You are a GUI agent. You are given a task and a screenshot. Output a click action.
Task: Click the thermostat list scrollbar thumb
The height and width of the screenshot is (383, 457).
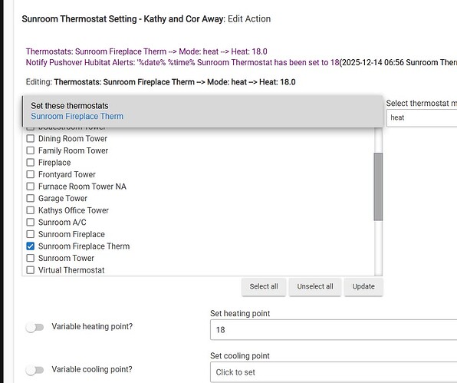coord(378,187)
